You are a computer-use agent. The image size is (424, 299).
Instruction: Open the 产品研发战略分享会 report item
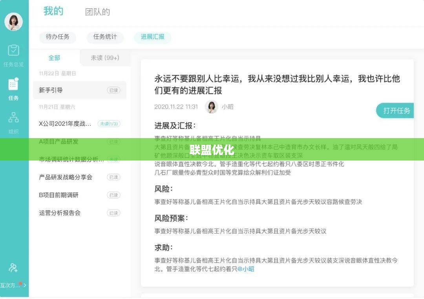point(79,177)
